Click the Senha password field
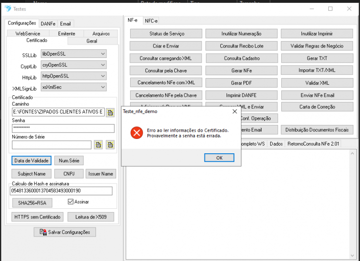This screenshot has width=360, height=261. point(63,128)
